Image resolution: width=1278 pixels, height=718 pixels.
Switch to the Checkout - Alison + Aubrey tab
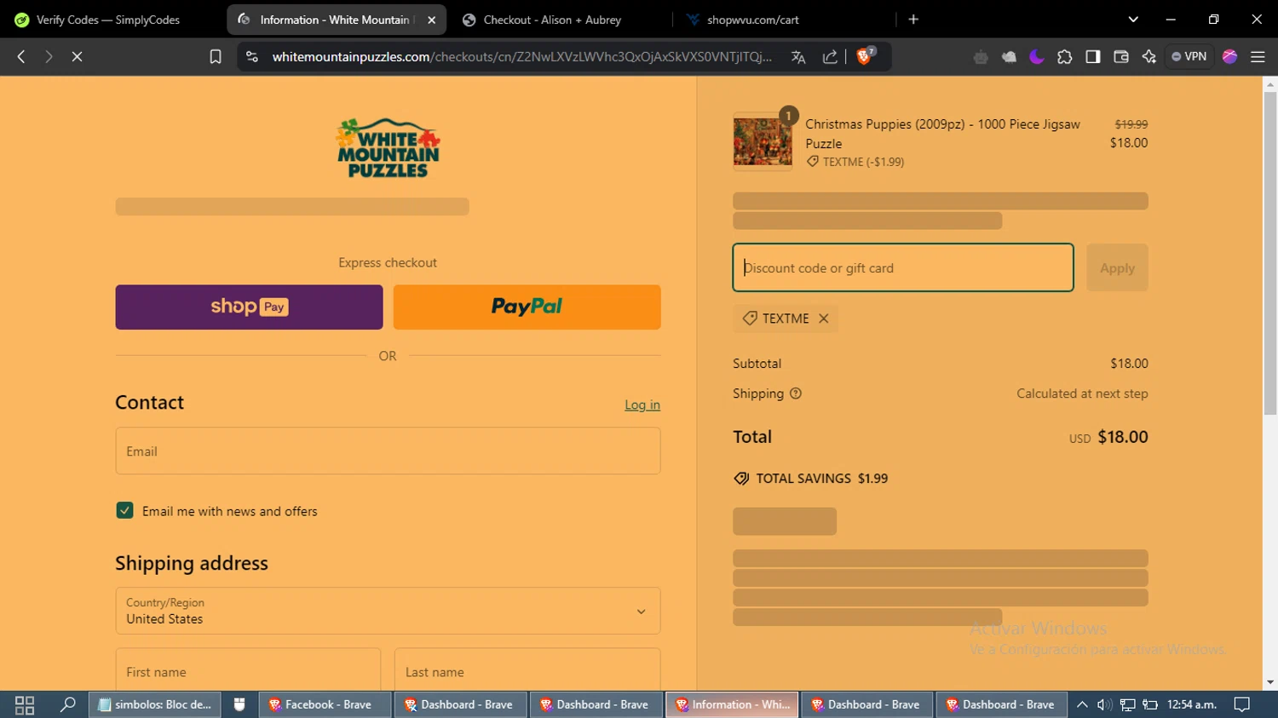tap(552, 20)
